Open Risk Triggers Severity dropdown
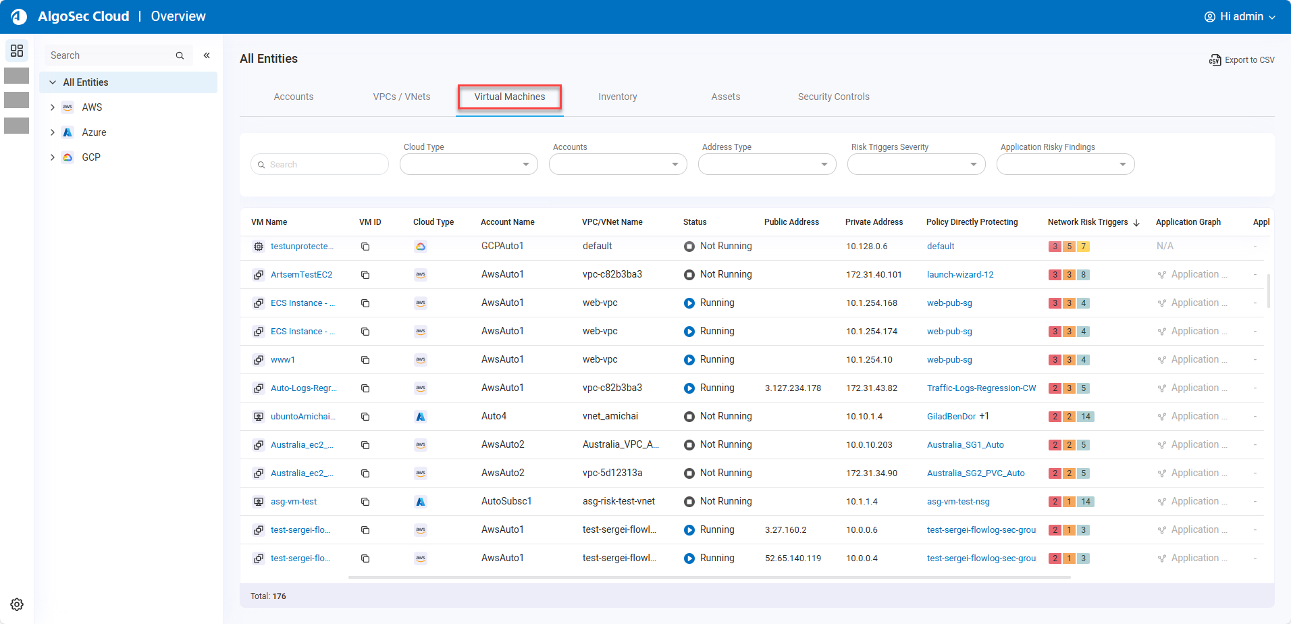 [916, 164]
